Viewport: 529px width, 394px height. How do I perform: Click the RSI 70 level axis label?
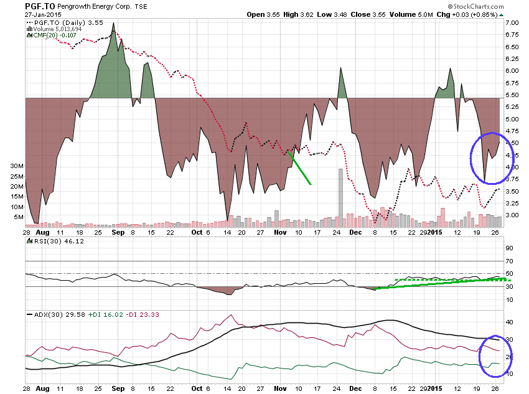pyautogui.click(x=510, y=261)
